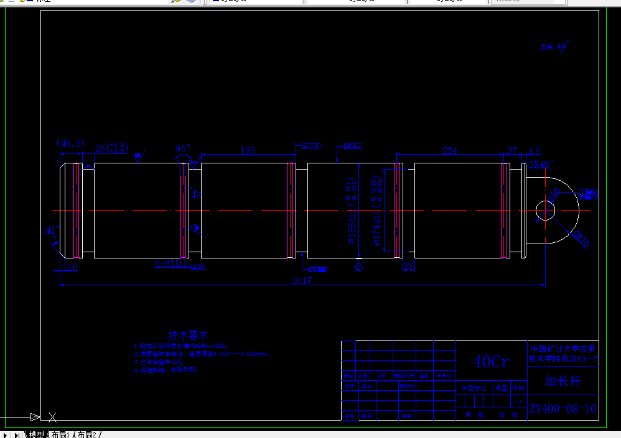
Task: Select the 3X45° chamfer note
Action: tap(541, 164)
